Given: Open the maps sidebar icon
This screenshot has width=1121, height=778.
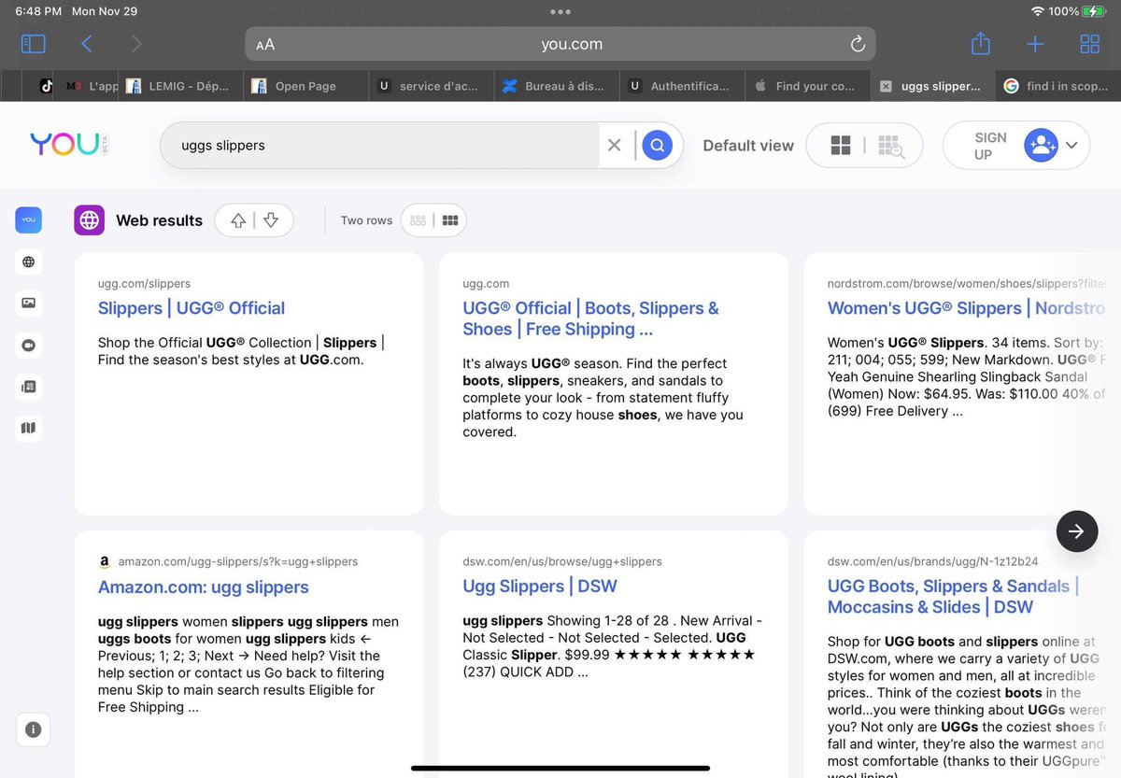Looking at the screenshot, I should tap(28, 428).
